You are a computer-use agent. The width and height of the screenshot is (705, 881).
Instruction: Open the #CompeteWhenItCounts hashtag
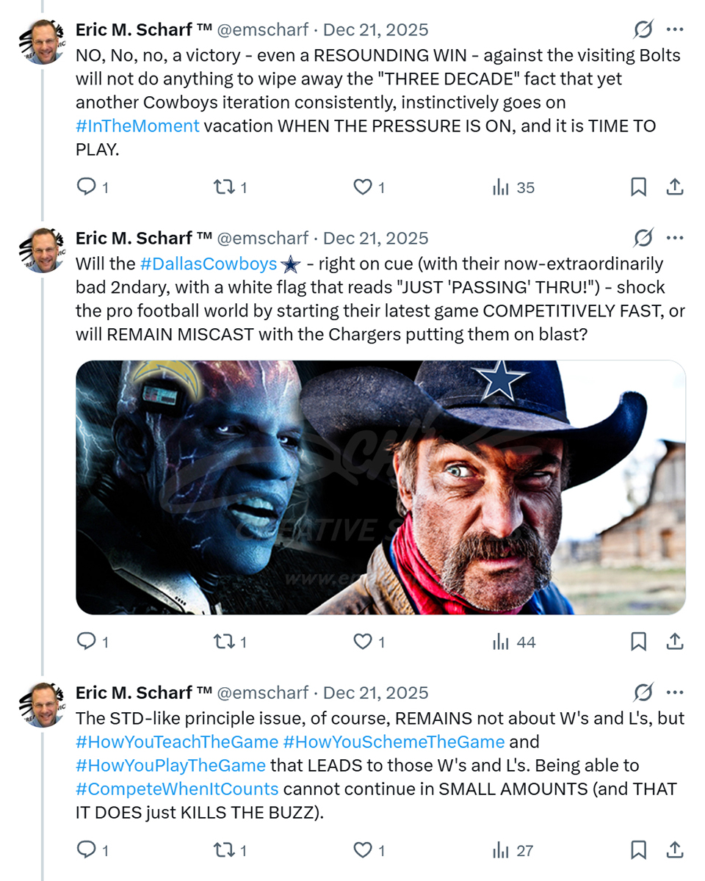click(x=177, y=789)
